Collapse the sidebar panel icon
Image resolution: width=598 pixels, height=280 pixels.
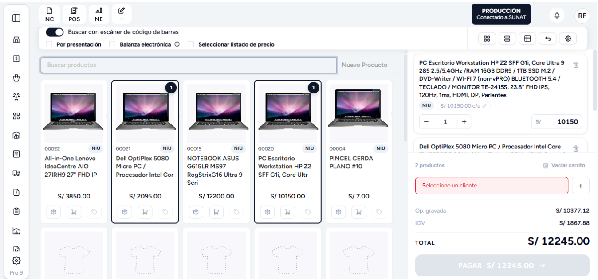click(x=16, y=18)
